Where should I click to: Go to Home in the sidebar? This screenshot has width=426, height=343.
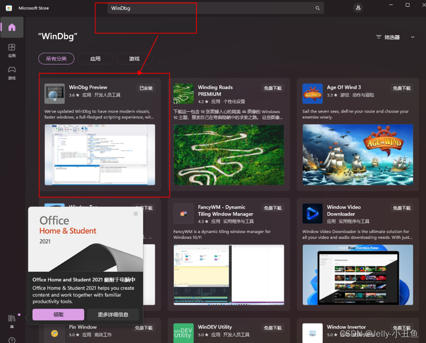[12, 27]
